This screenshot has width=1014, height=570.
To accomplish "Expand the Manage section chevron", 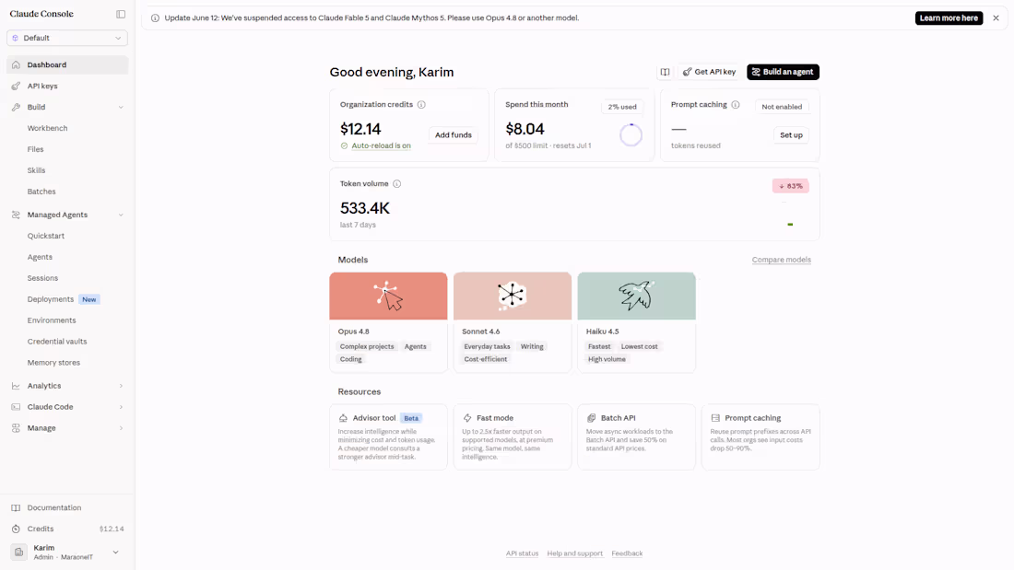I will [x=121, y=428].
